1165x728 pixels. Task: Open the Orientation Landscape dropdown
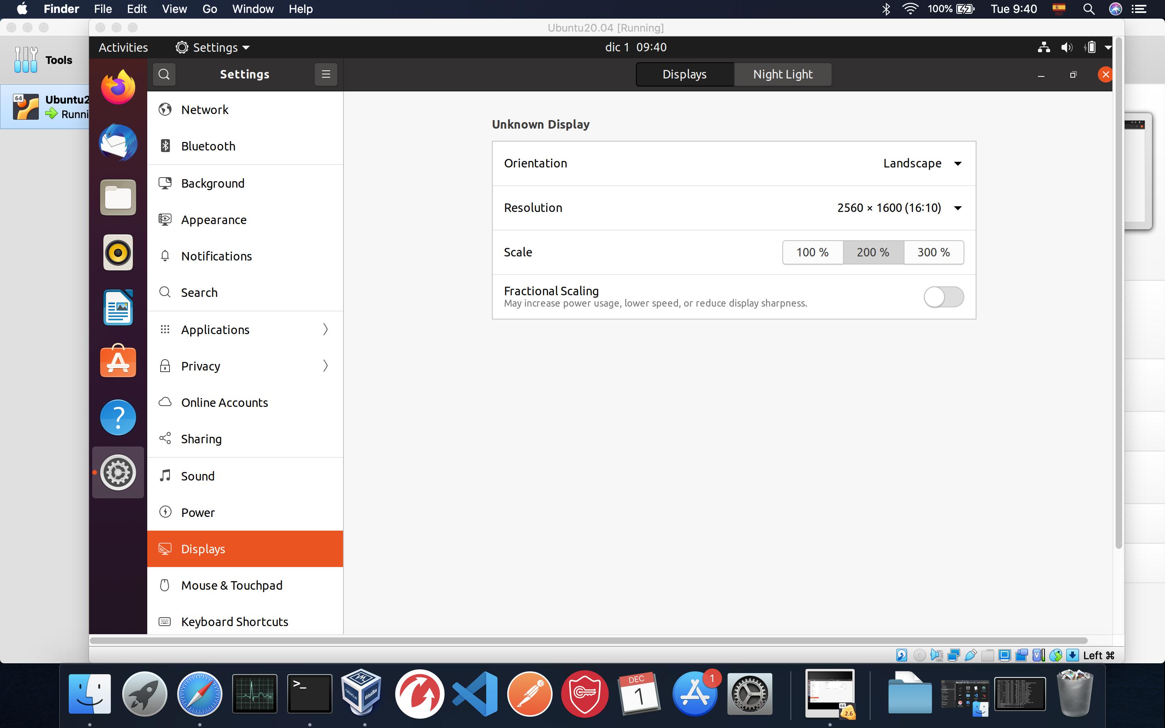coord(922,163)
